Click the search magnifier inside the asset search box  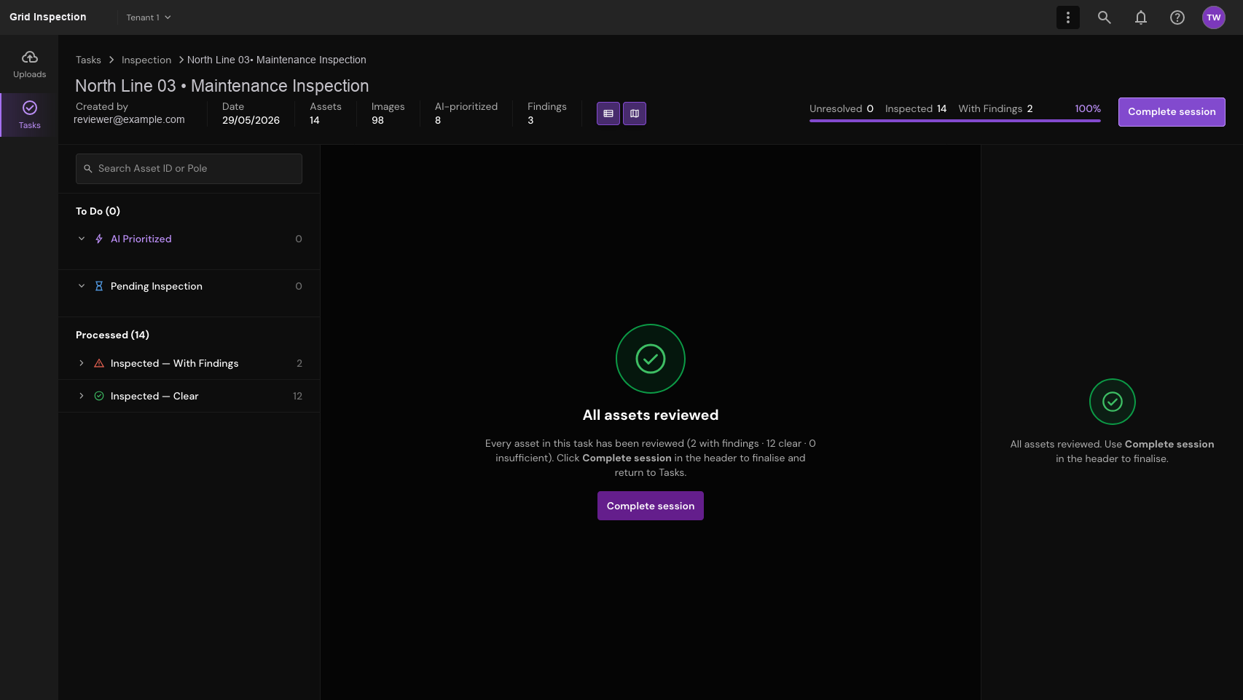pyautogui.click(x=88, y=169)
